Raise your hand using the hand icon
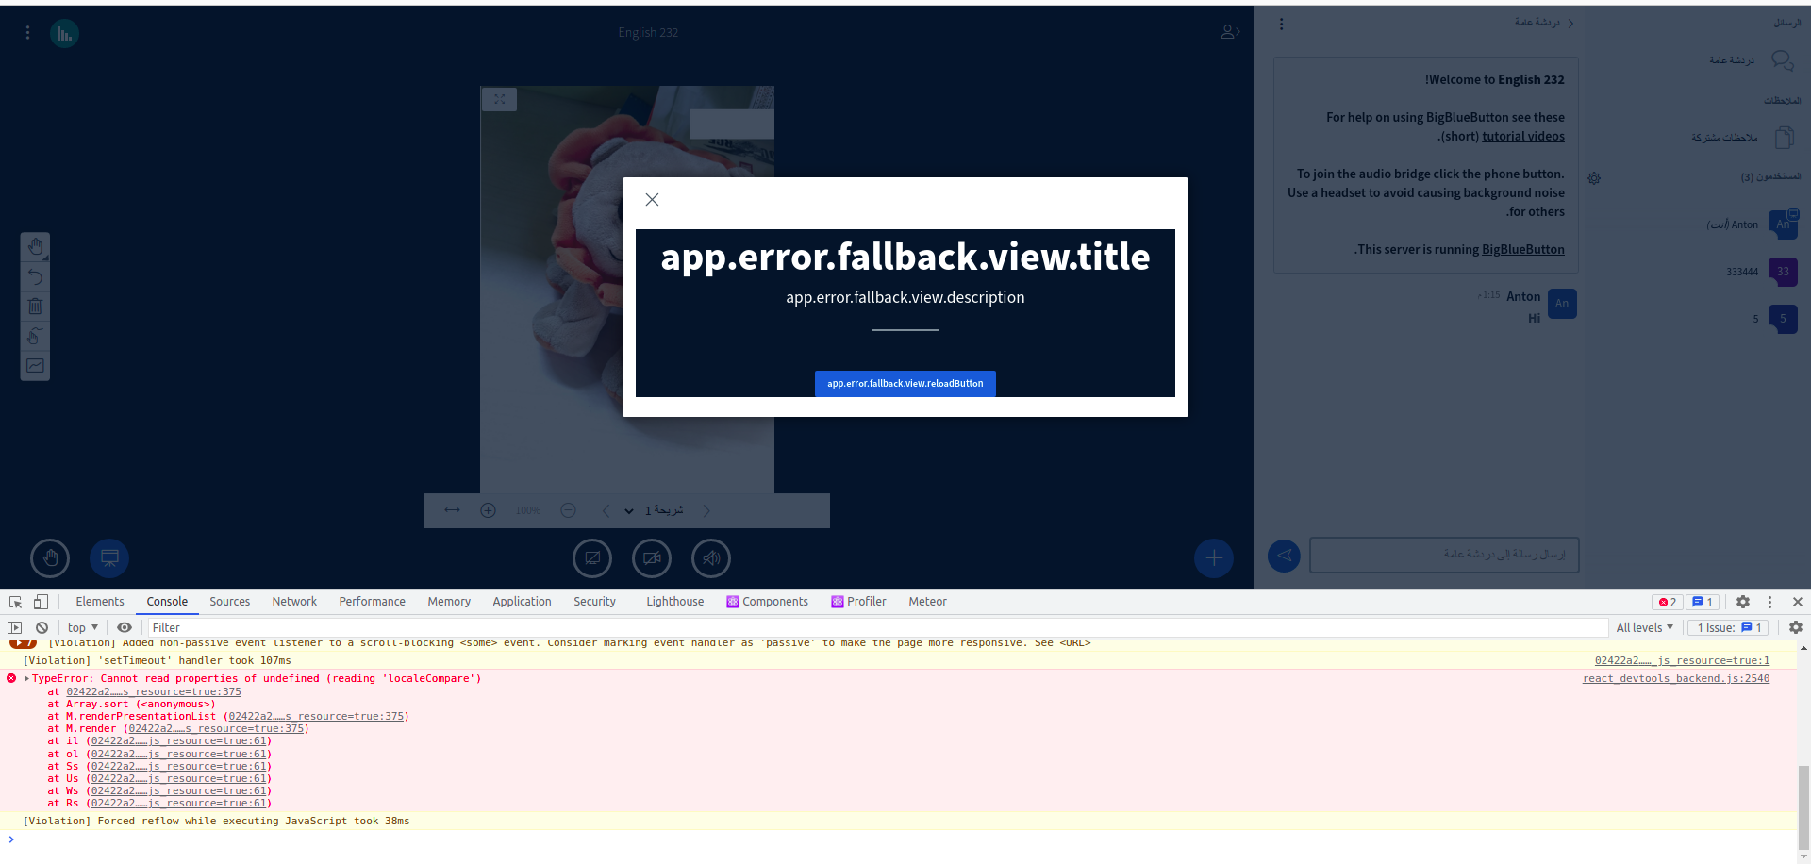 pyautogui.click(x=50, y=558)
